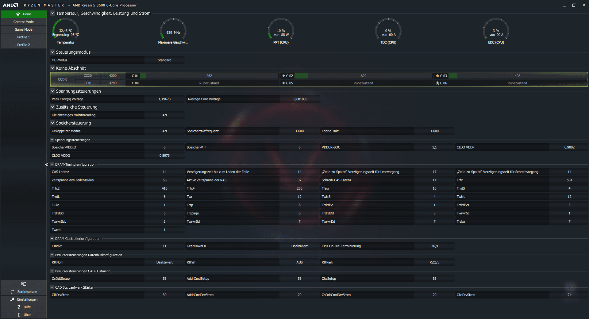Collapse the Steuerungsmodus section
Screen dimensions: 589x319
(52, 52)
